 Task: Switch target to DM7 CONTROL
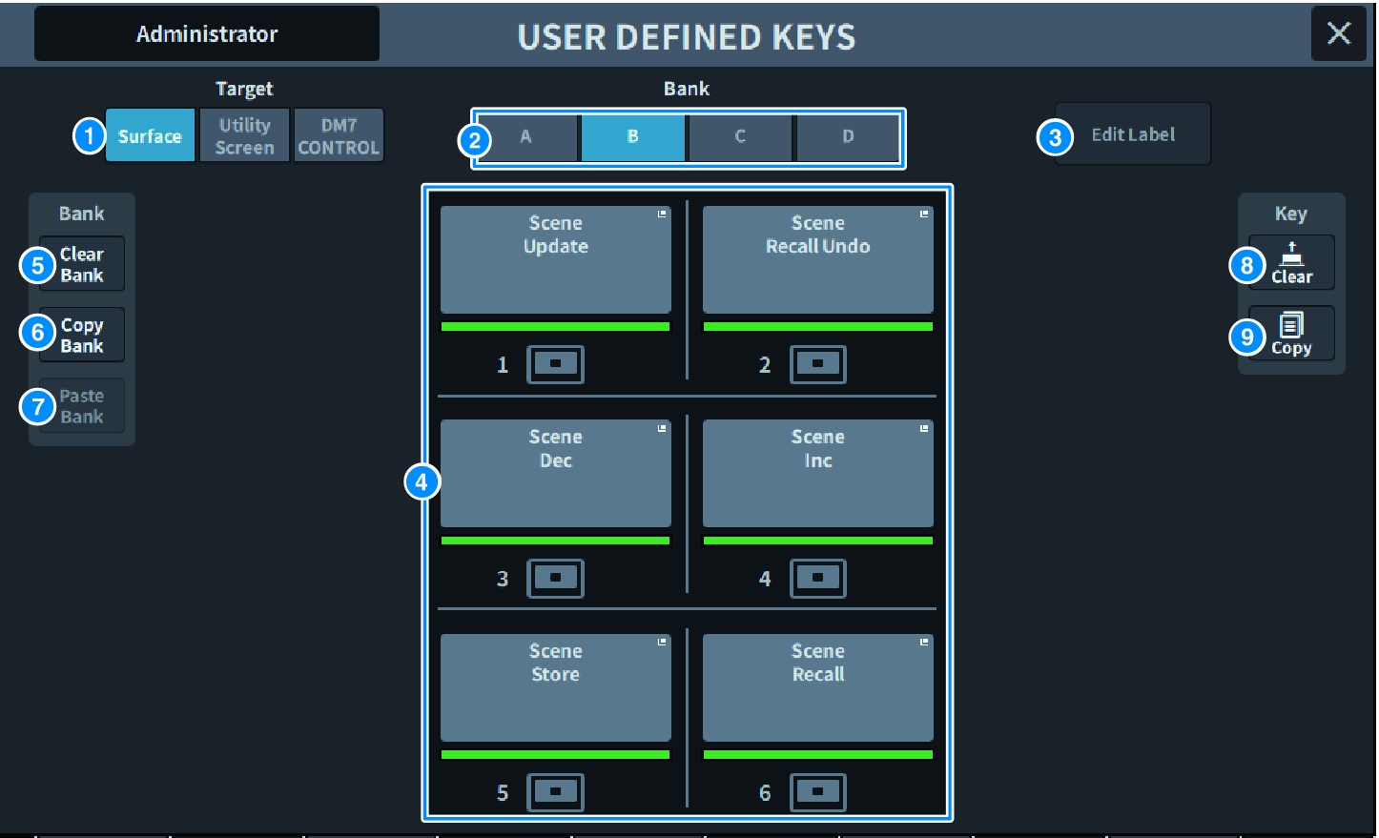[x=339, y=134]
